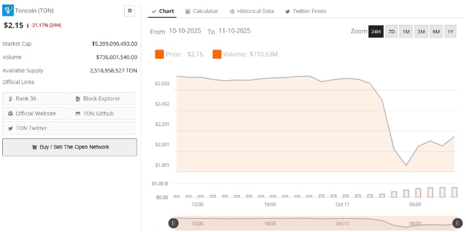Select the 24H zoom range
This screenshot has height=232, width=466.
coord(376,32)
